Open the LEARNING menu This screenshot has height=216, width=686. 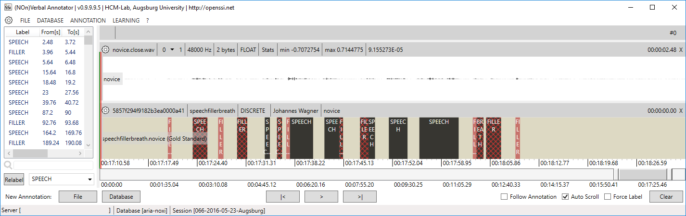[126, 21]
